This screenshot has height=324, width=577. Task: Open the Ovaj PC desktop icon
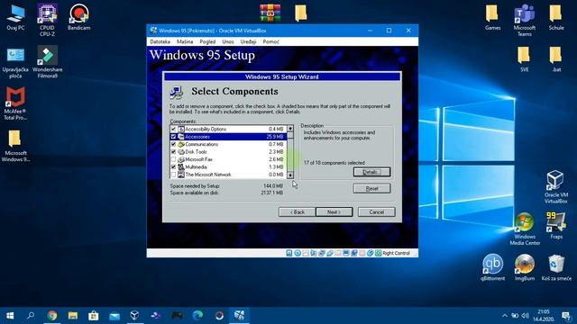point(16,18)
